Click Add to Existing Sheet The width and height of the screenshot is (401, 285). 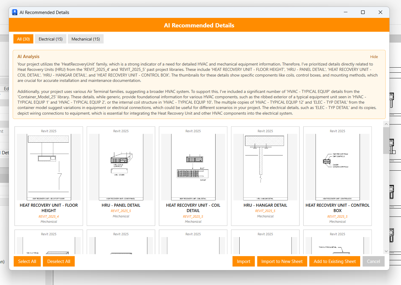tap(335, 261)
